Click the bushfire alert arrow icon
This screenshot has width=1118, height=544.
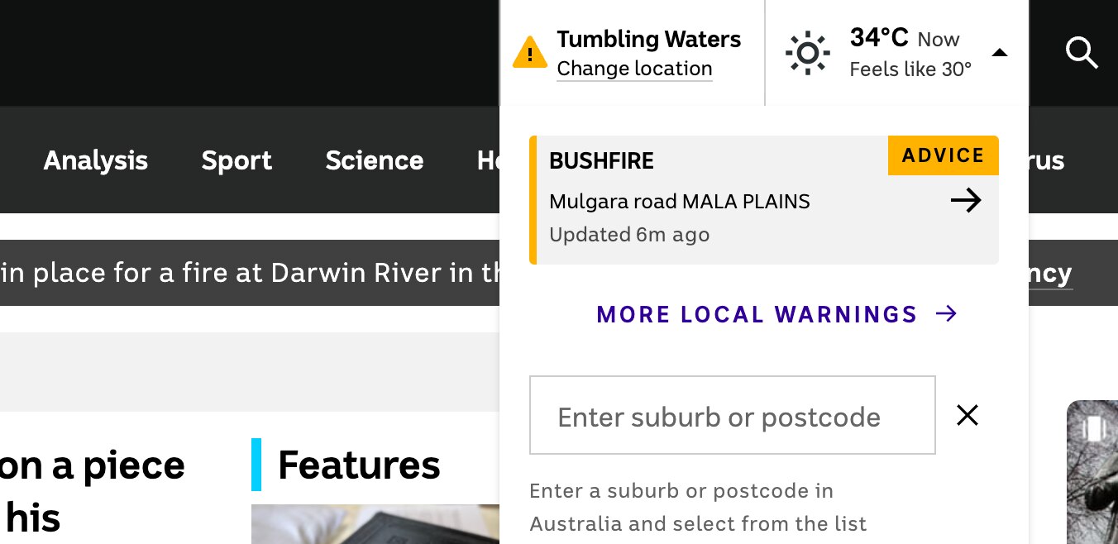(x=965, y=200)
